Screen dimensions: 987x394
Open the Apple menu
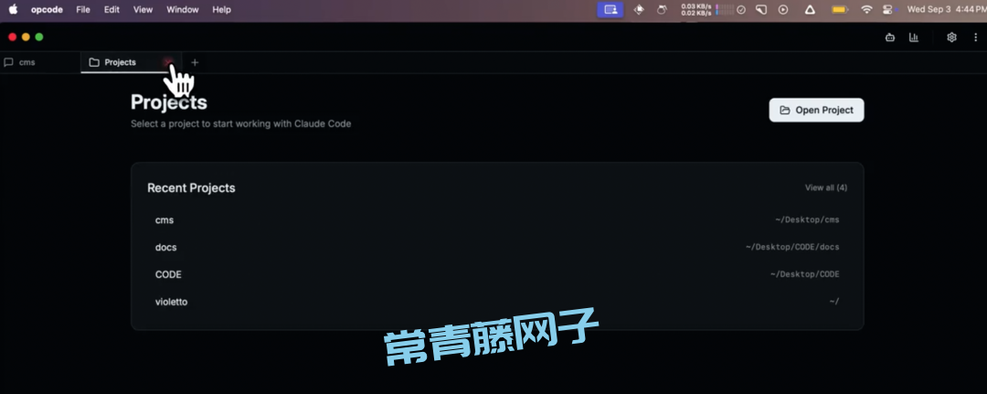(13, 9)
